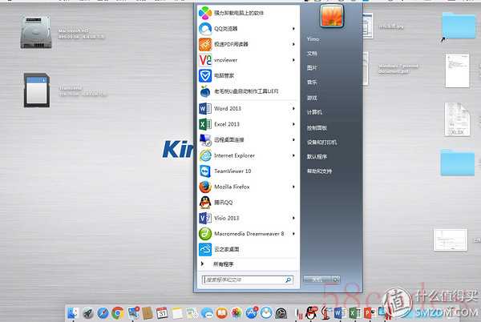The image size is (481, 322).
Task: Open 腾讯QQ in the start menu
Action: (x=224, y=202)
